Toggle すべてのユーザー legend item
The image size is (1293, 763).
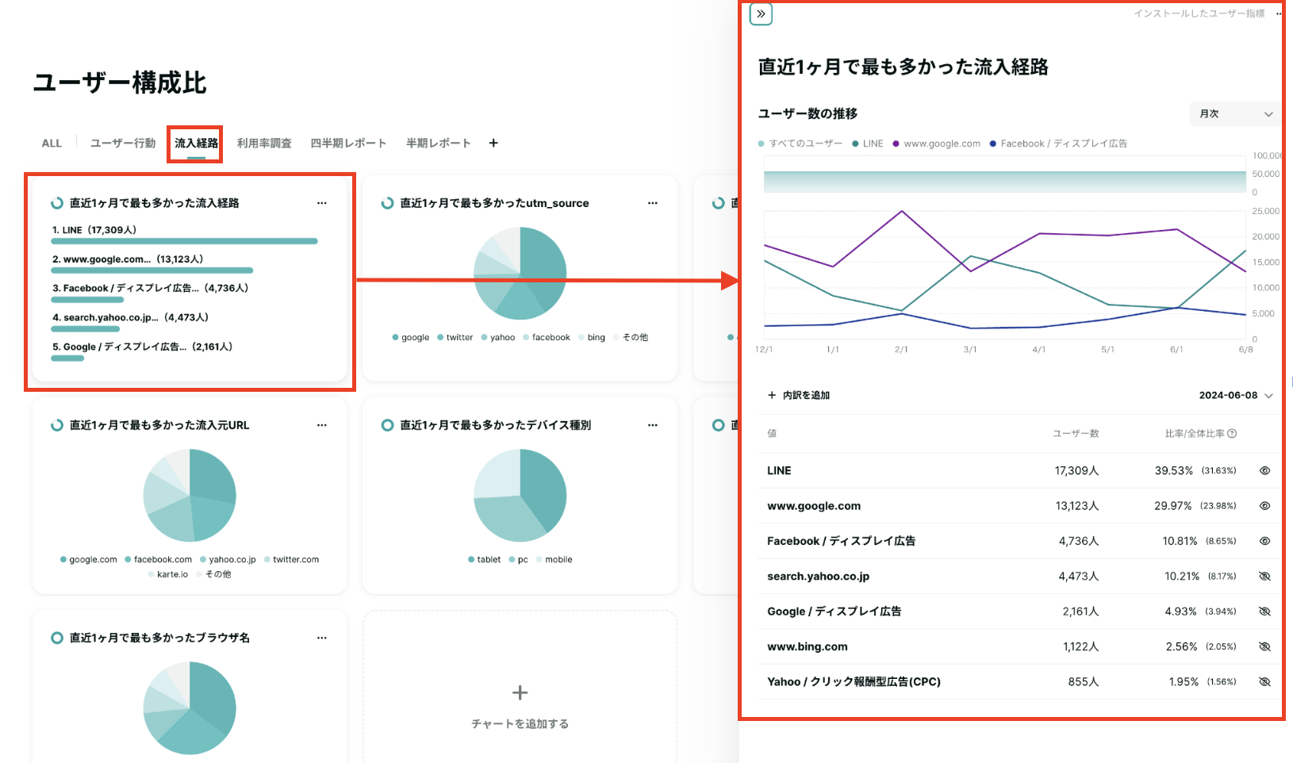click(800, 144)
